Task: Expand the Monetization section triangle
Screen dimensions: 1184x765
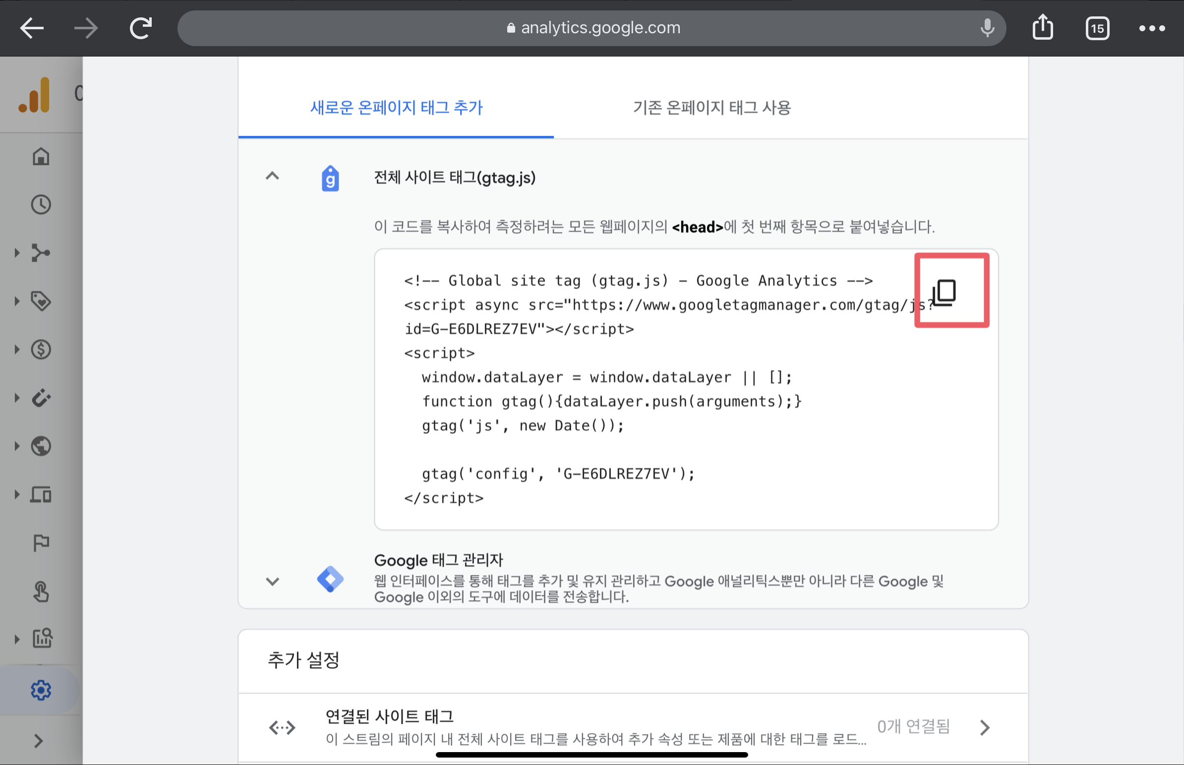Action: pyautogui.click(x=17, y=349)
